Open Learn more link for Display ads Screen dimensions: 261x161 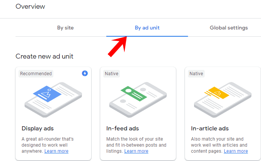pos(56,151)
